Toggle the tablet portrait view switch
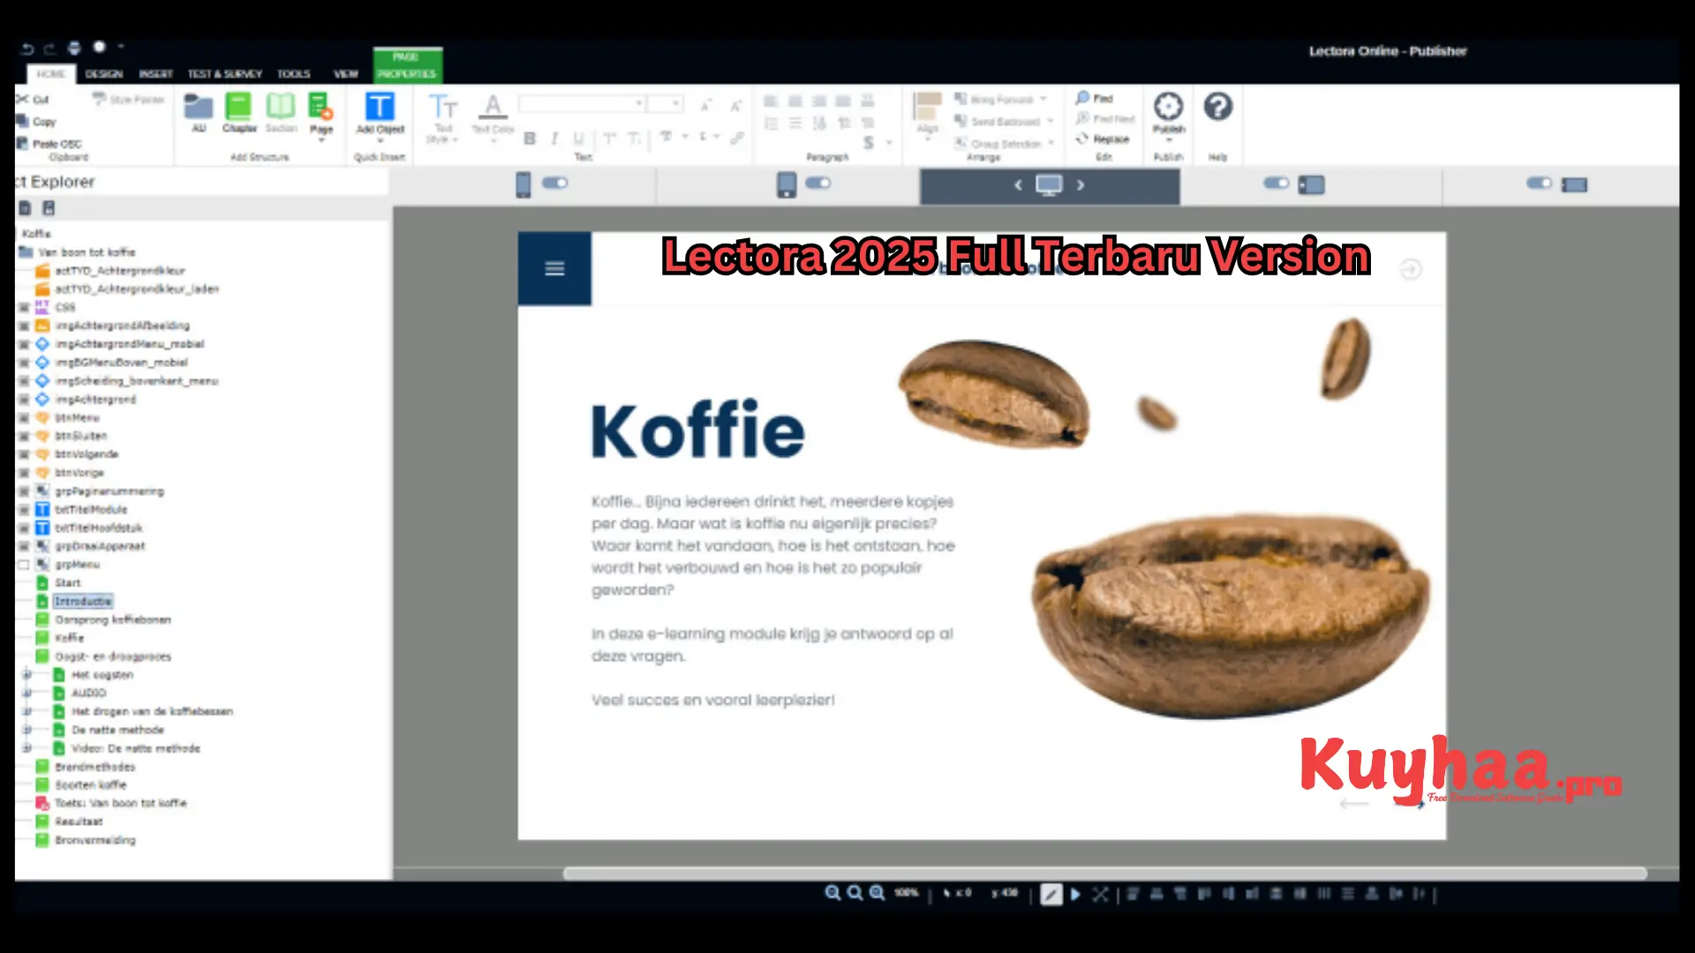 pyautogui.click(x=818, y=183)
